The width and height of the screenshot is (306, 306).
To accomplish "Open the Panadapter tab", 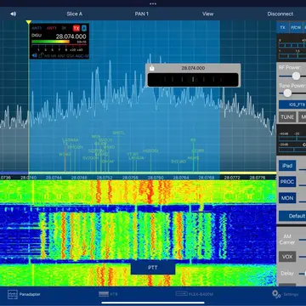I will pyautogui.click(x=24, y=294).
